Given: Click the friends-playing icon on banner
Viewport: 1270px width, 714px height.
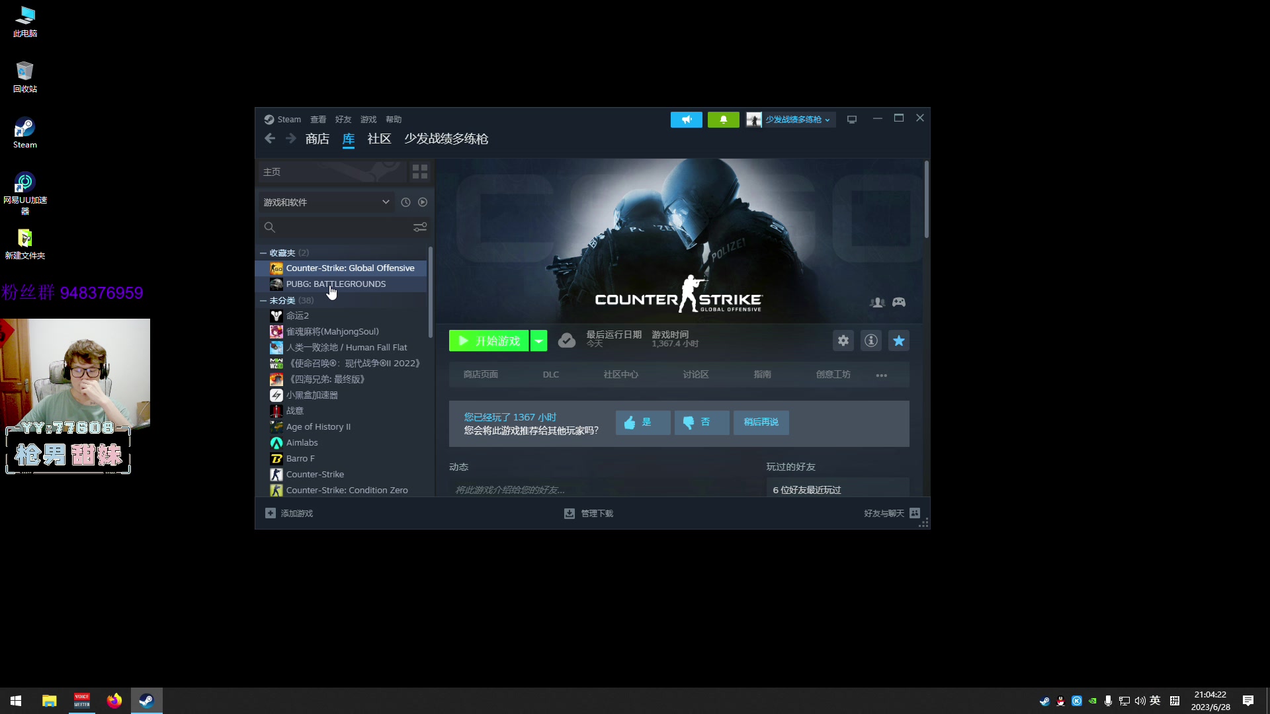Looking at the screenshot, I should click(x=878, y=302).
